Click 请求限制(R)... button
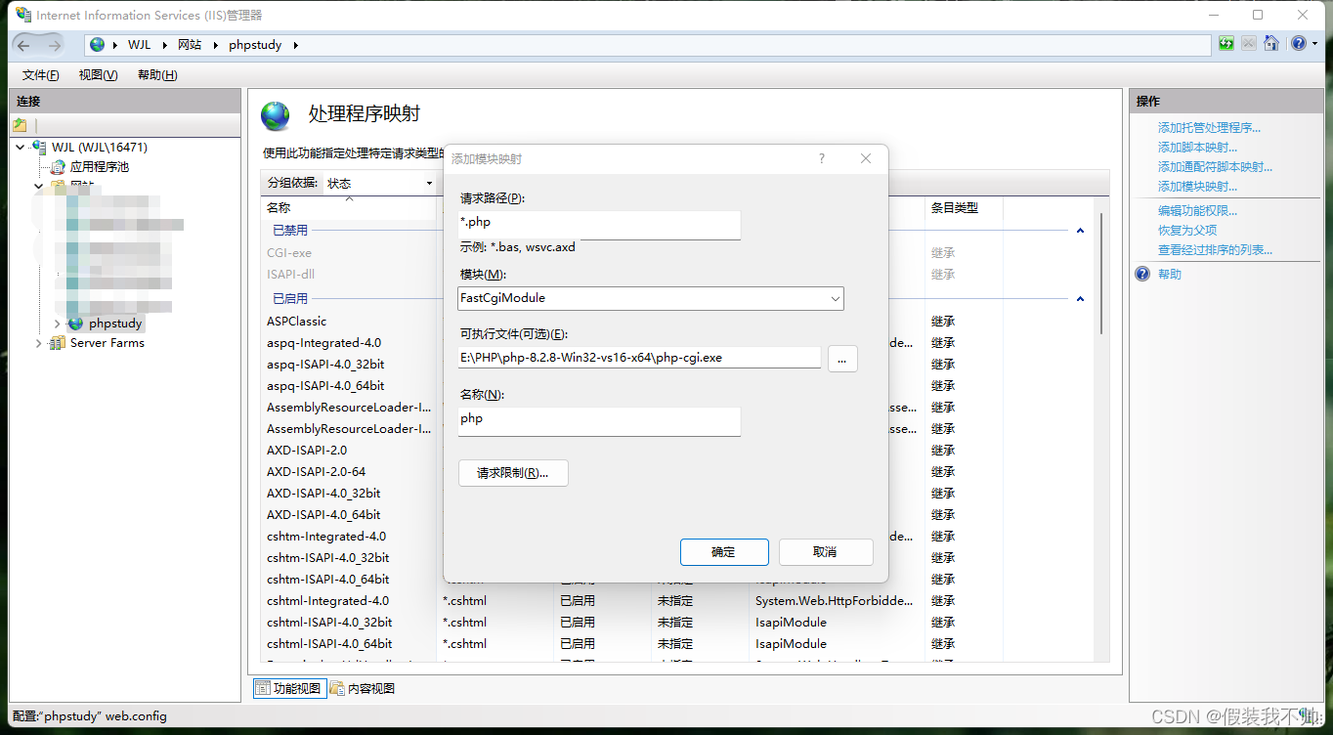The height and width of the screenshot is (735, 1333). 513,473
